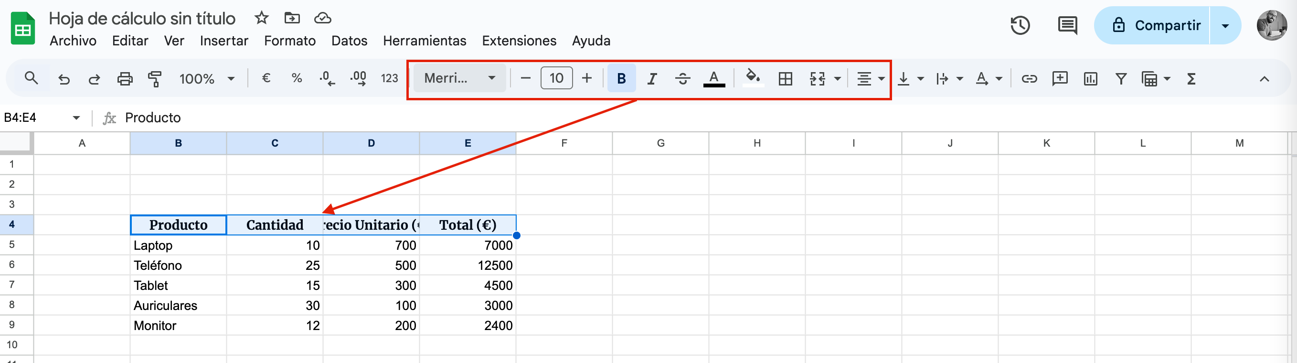Image resolution: width=1297 pixels, height=363 pixels.
Task: Open text color picker
Action: [713, 78]
